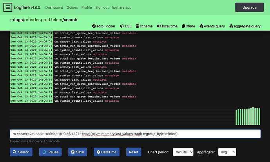Pause the live tail
The image size is (270, 162).
coord(50,152)
